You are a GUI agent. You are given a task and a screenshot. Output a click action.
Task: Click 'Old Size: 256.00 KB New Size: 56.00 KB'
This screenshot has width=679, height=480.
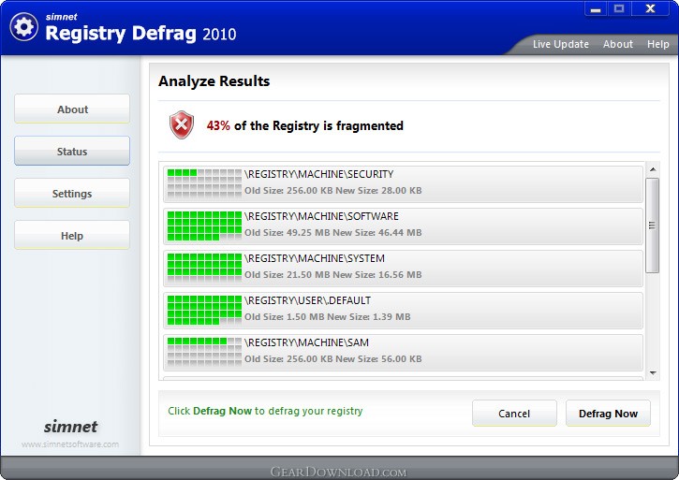coord(333,358)
